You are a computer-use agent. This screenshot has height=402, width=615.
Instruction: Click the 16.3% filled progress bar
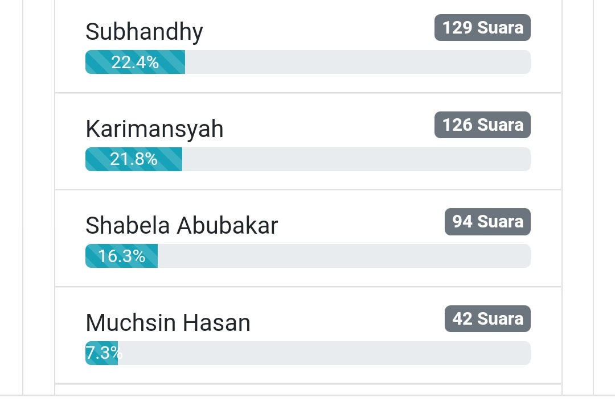[122, 256]
